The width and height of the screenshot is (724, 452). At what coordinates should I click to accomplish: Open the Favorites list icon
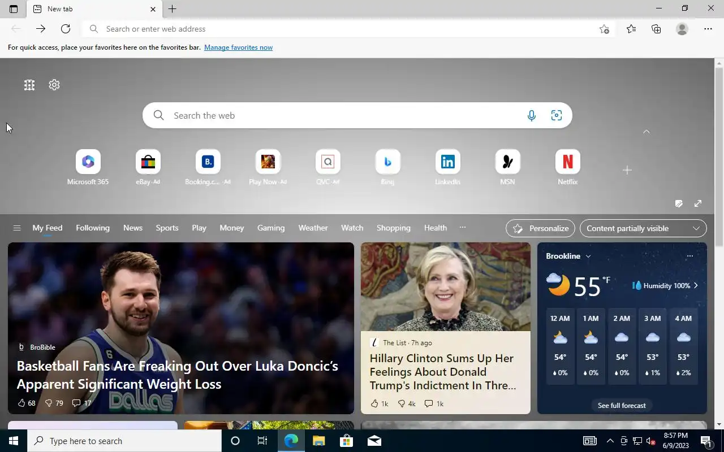click(631, 29)
